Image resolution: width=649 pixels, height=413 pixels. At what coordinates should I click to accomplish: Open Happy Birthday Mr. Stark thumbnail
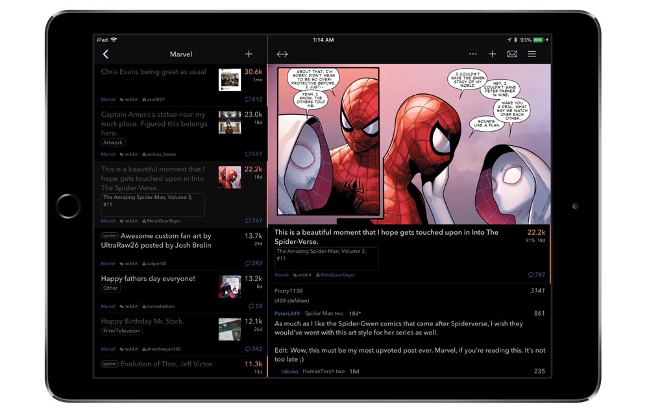(230, 329)
